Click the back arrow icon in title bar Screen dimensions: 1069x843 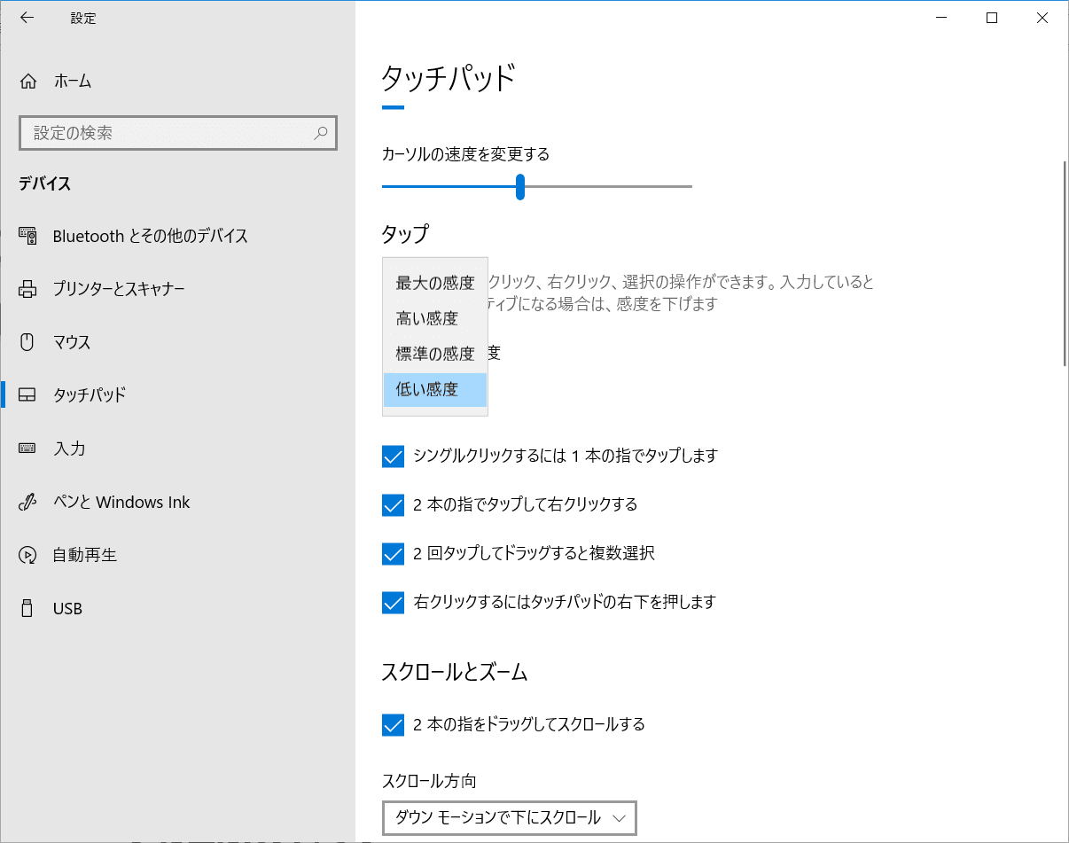pos(27,18)
